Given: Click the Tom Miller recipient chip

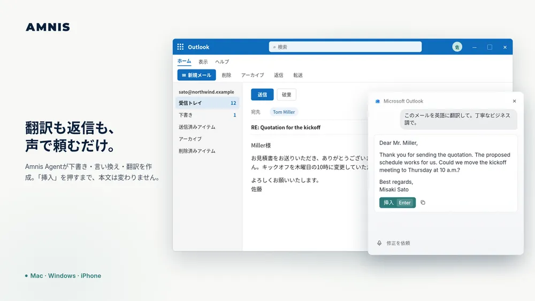Looking at the screenshot, I should (x=284, y=112).
